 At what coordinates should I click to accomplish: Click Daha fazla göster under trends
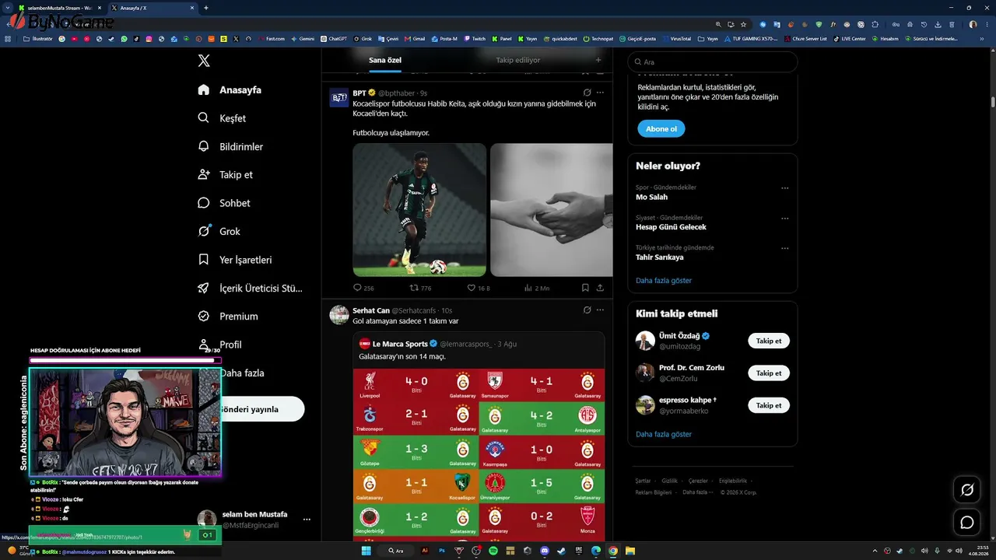pos(664,280)
